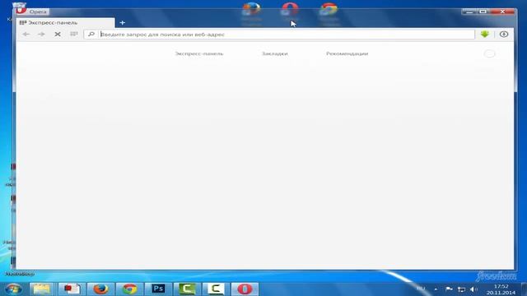Switch to Экспресс-панель page section
Screen dimensions: 527x296
[199, 53]
